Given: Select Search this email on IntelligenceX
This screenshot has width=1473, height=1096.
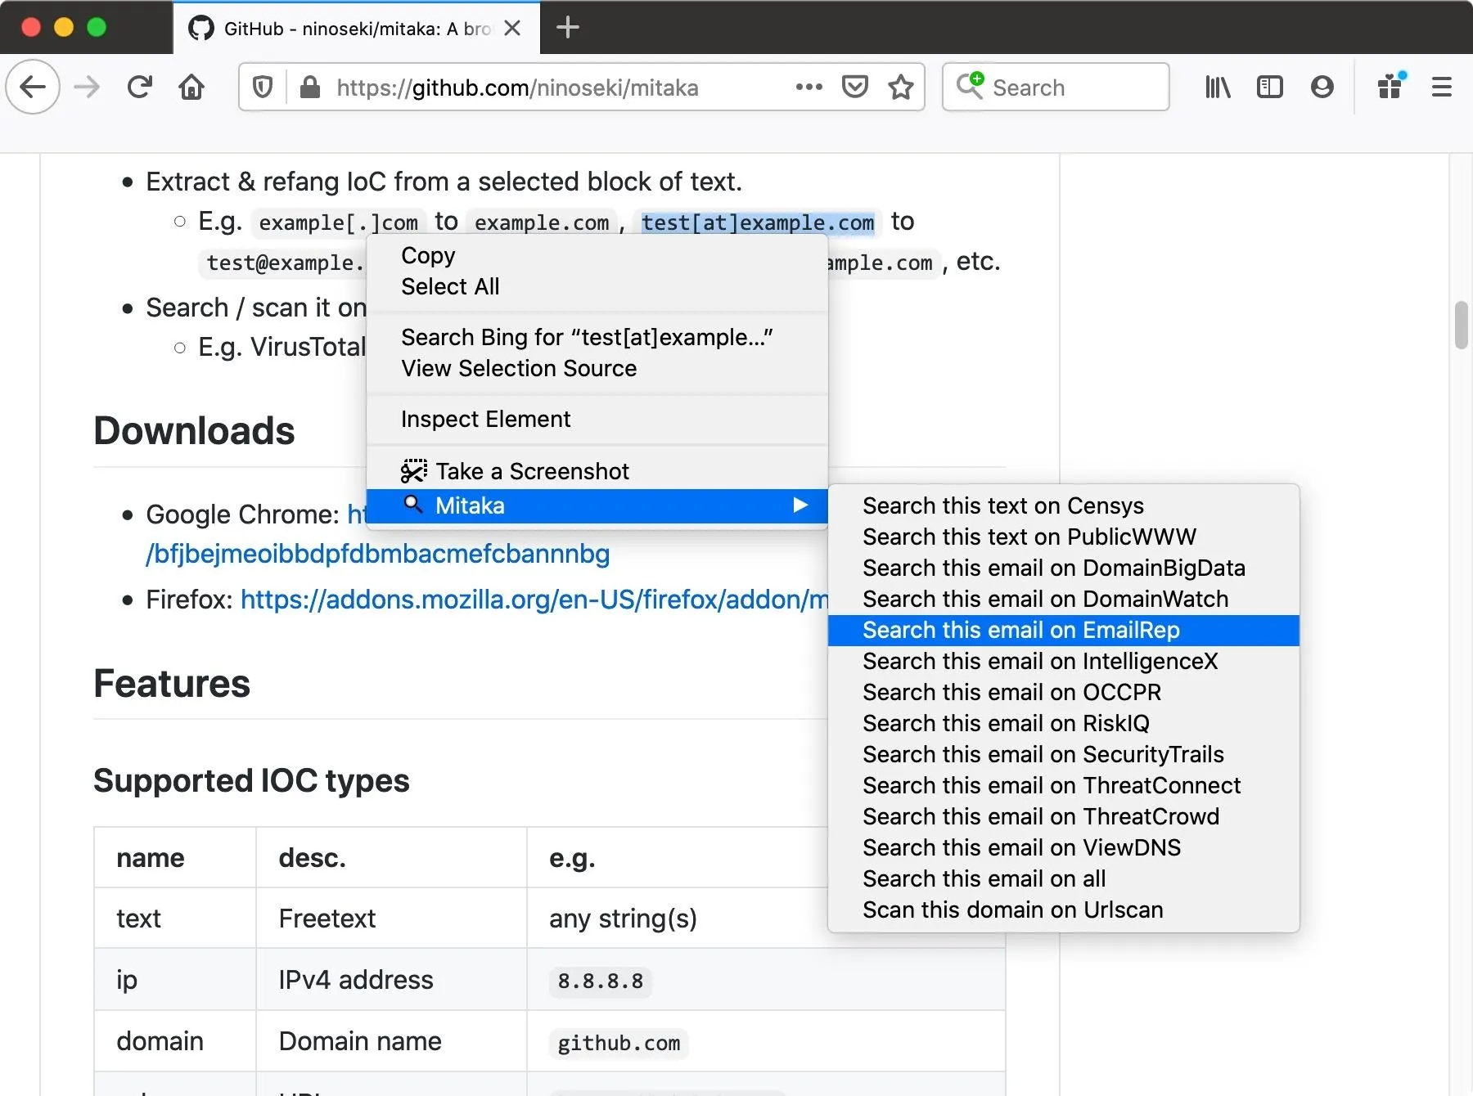Looking at the screenshot, I should coord(1064,661).
